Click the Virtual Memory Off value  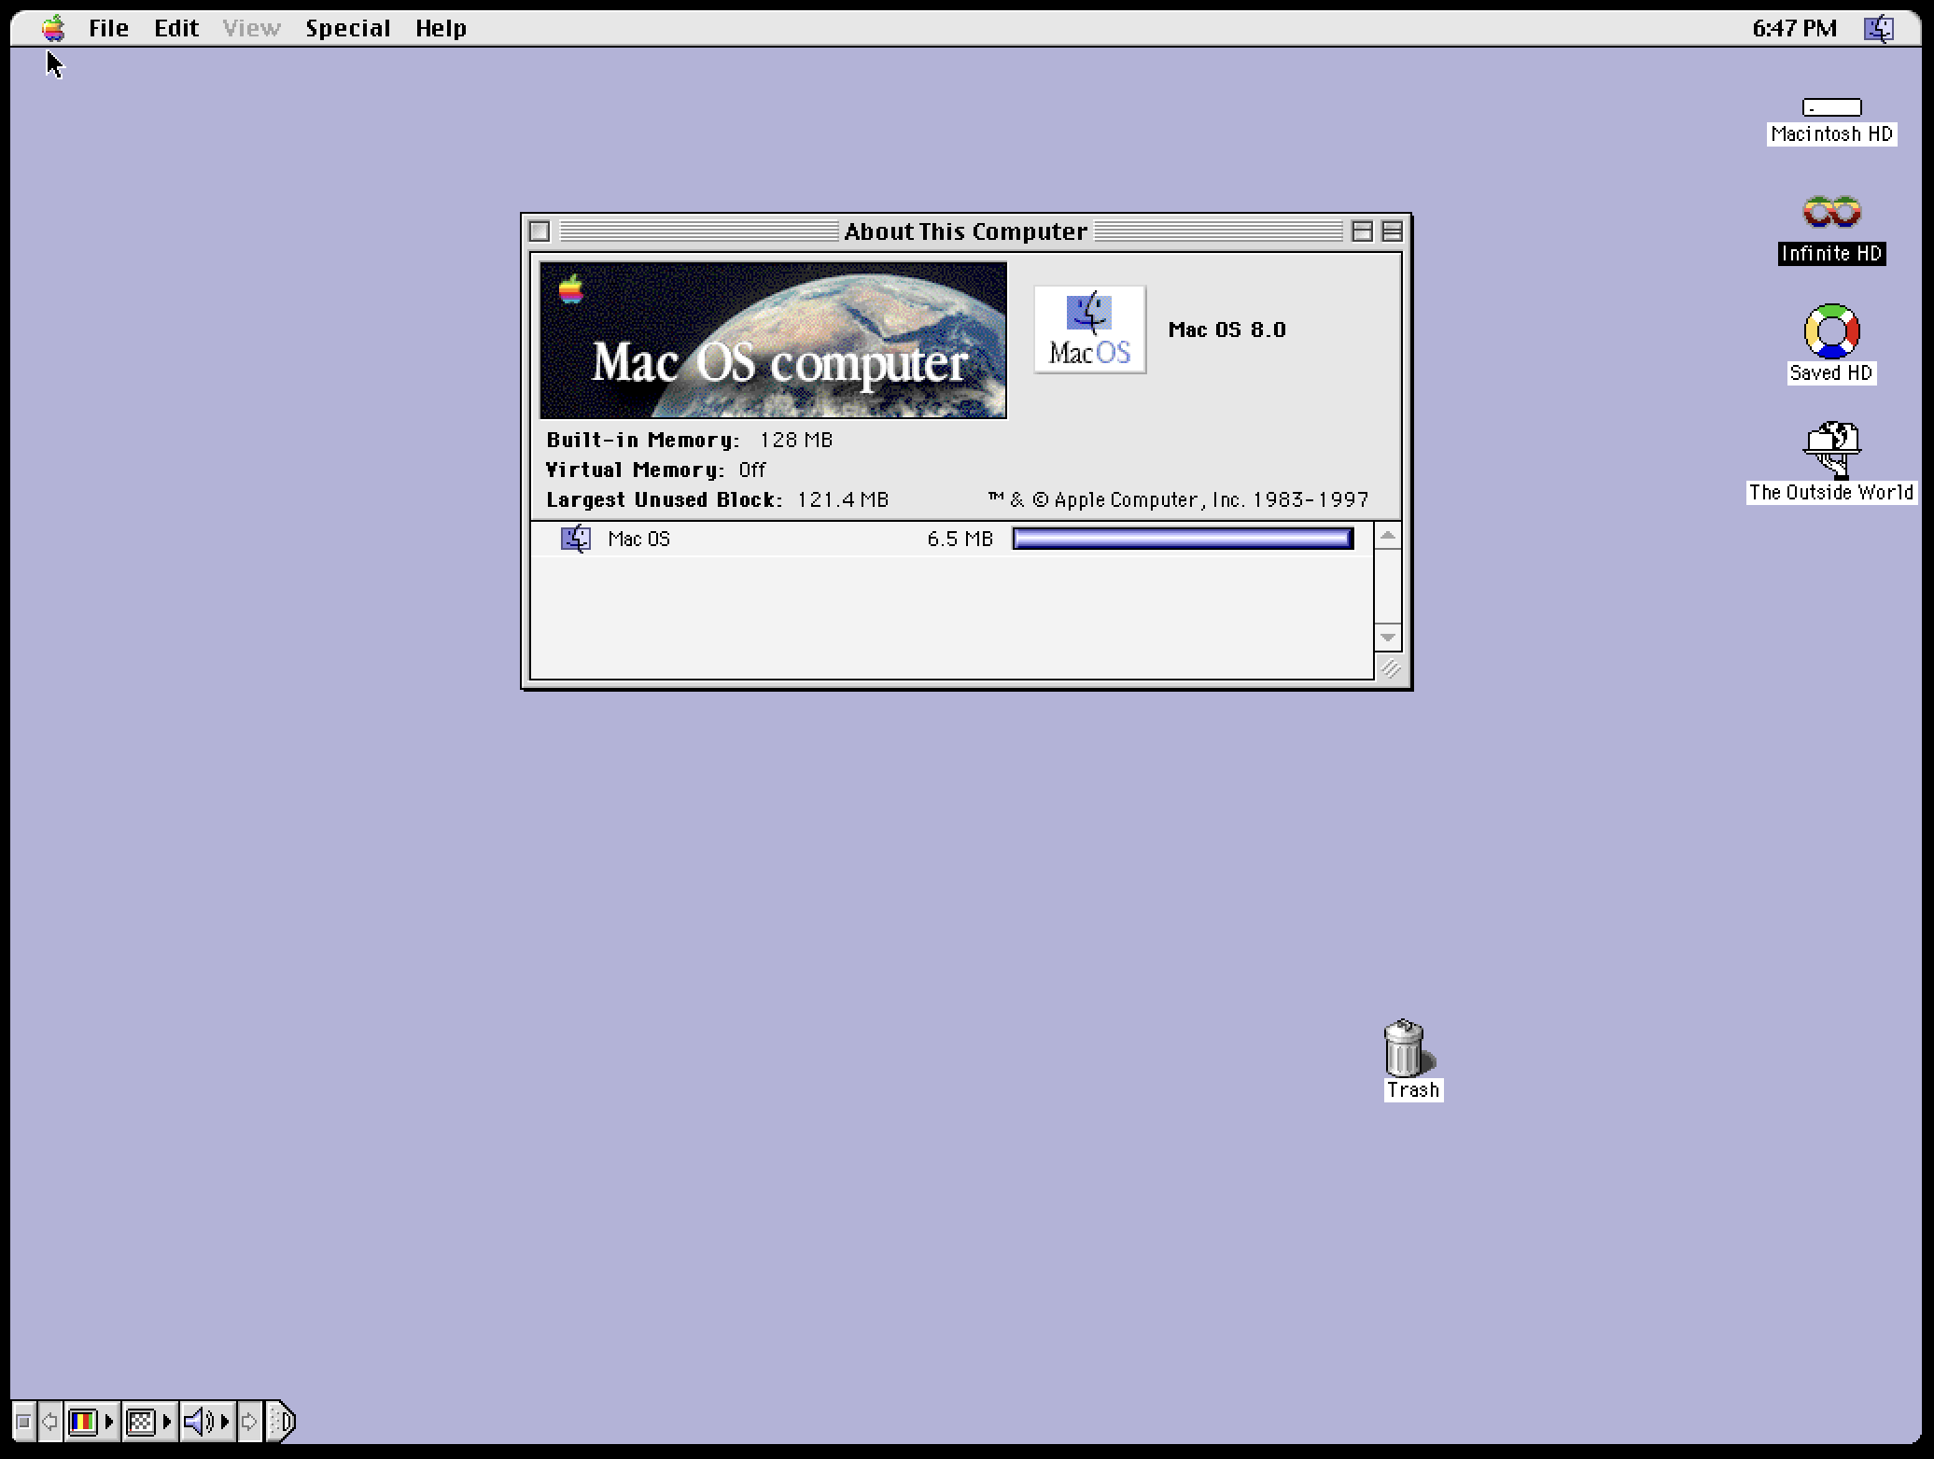[x=751, y=470]
